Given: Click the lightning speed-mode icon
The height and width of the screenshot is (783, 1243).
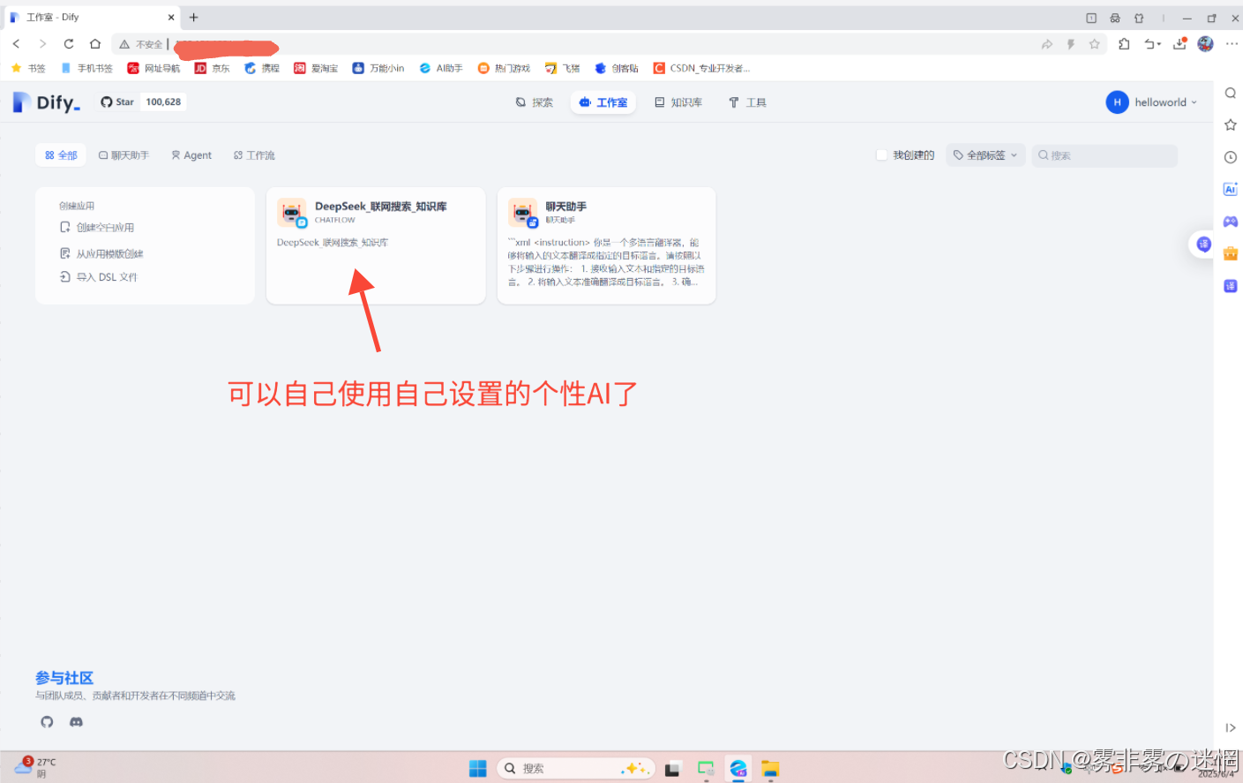Looking at the screenshot, I should coord(1071,44).
